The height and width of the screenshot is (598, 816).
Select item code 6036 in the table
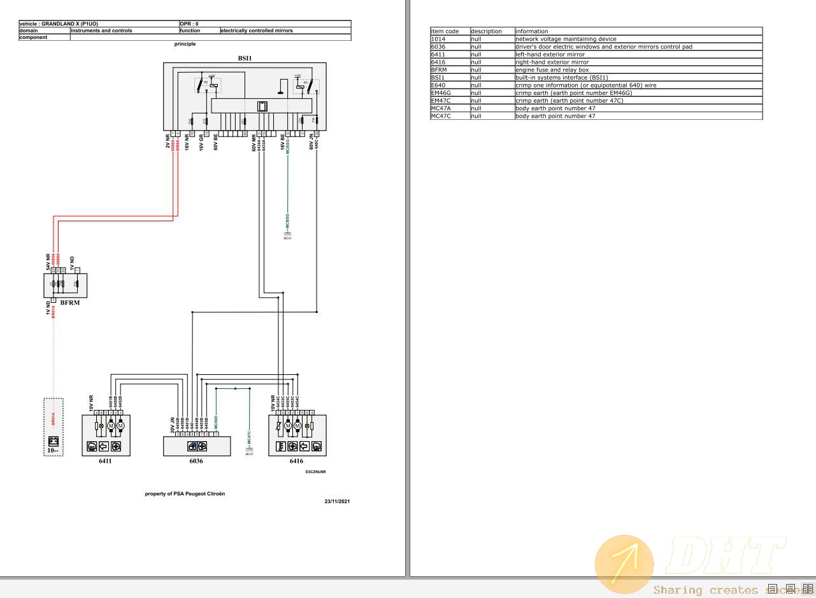pos(450,47)
